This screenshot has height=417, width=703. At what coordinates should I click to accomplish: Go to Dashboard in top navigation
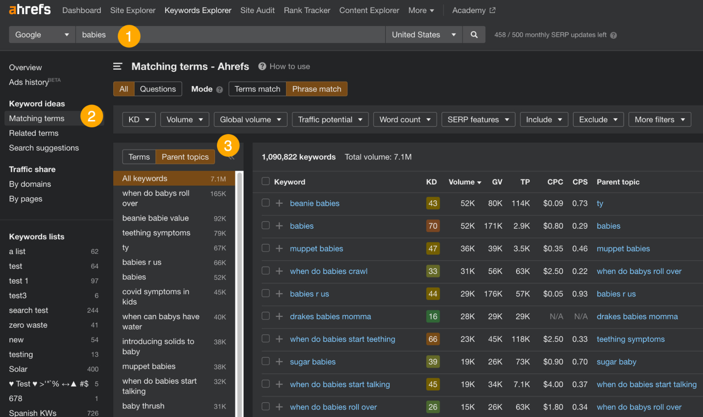coord(82,10)
